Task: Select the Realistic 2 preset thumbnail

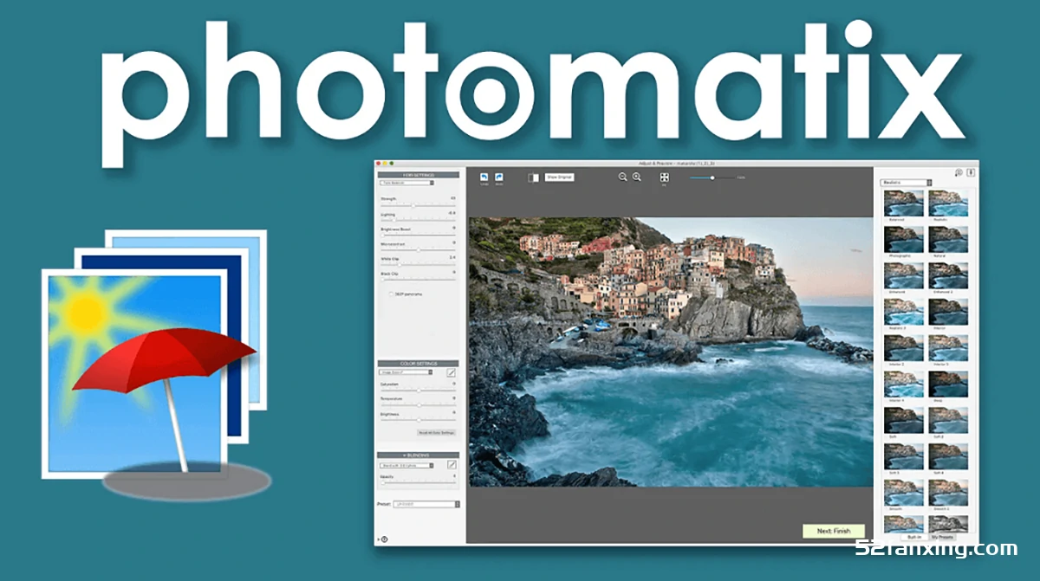Action: coord(904,312)
